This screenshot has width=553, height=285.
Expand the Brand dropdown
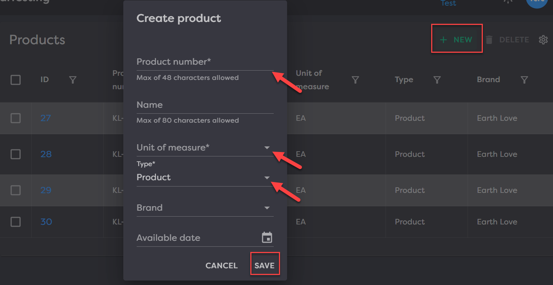point(267,208)
